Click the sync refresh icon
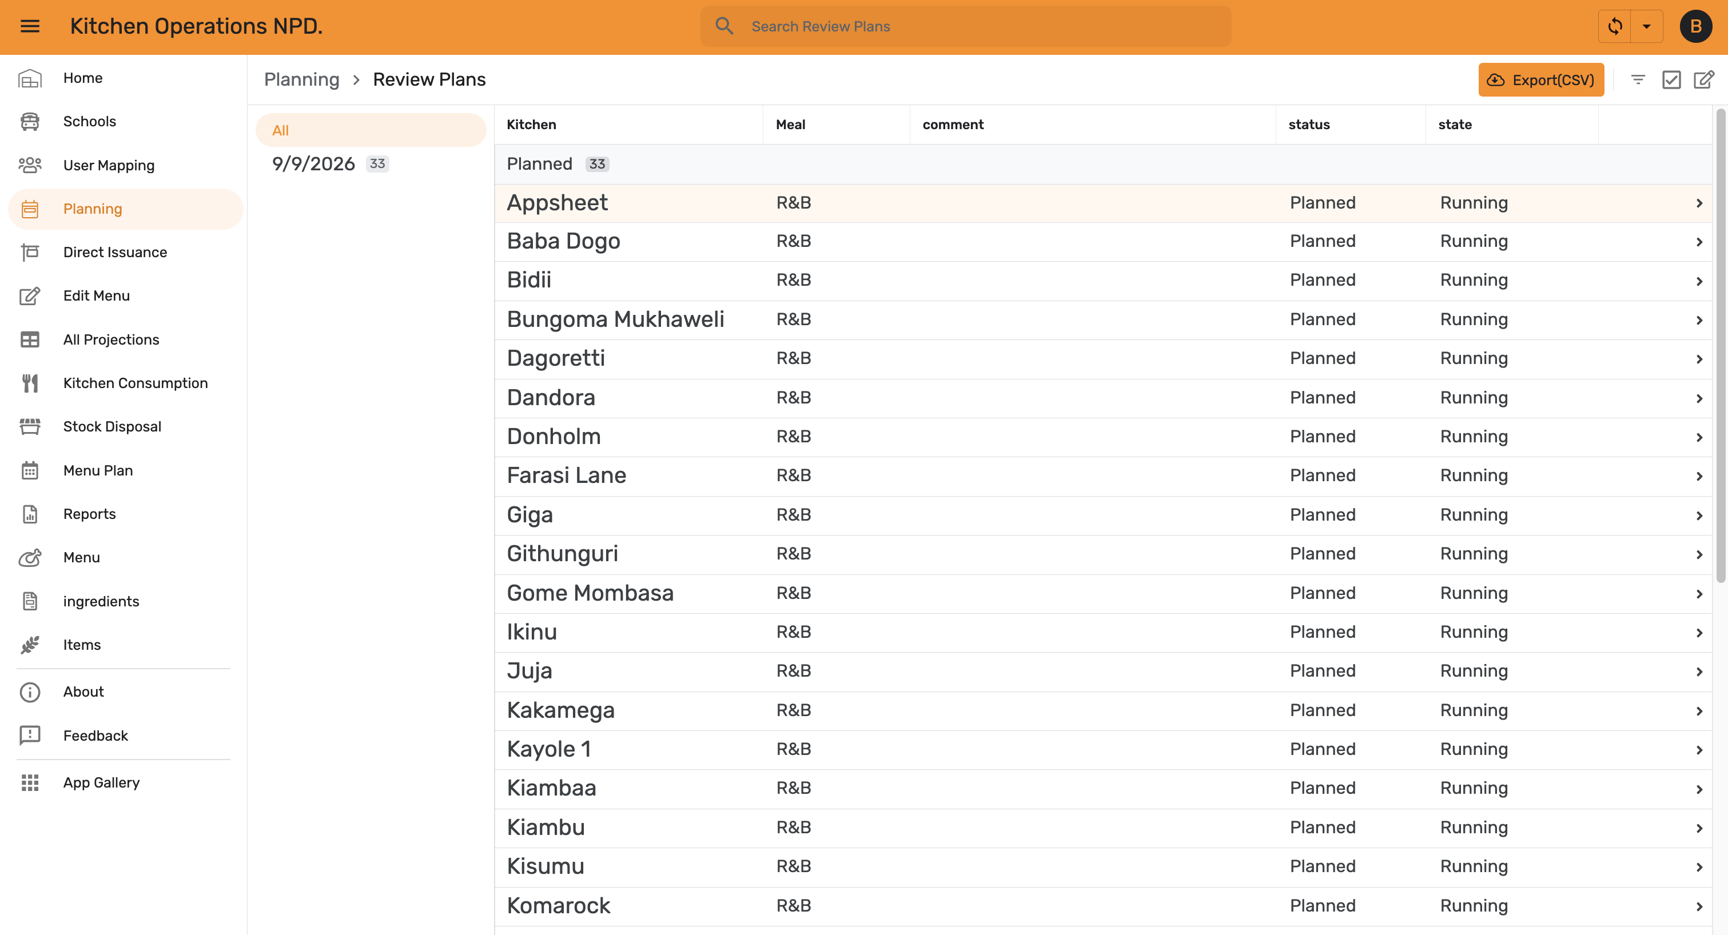Screen dimensions: 1728x935 1615,26
